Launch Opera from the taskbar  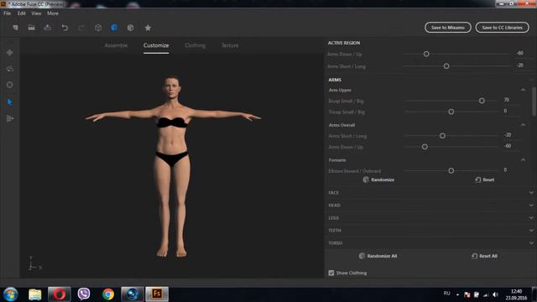[x=60, y=294]
